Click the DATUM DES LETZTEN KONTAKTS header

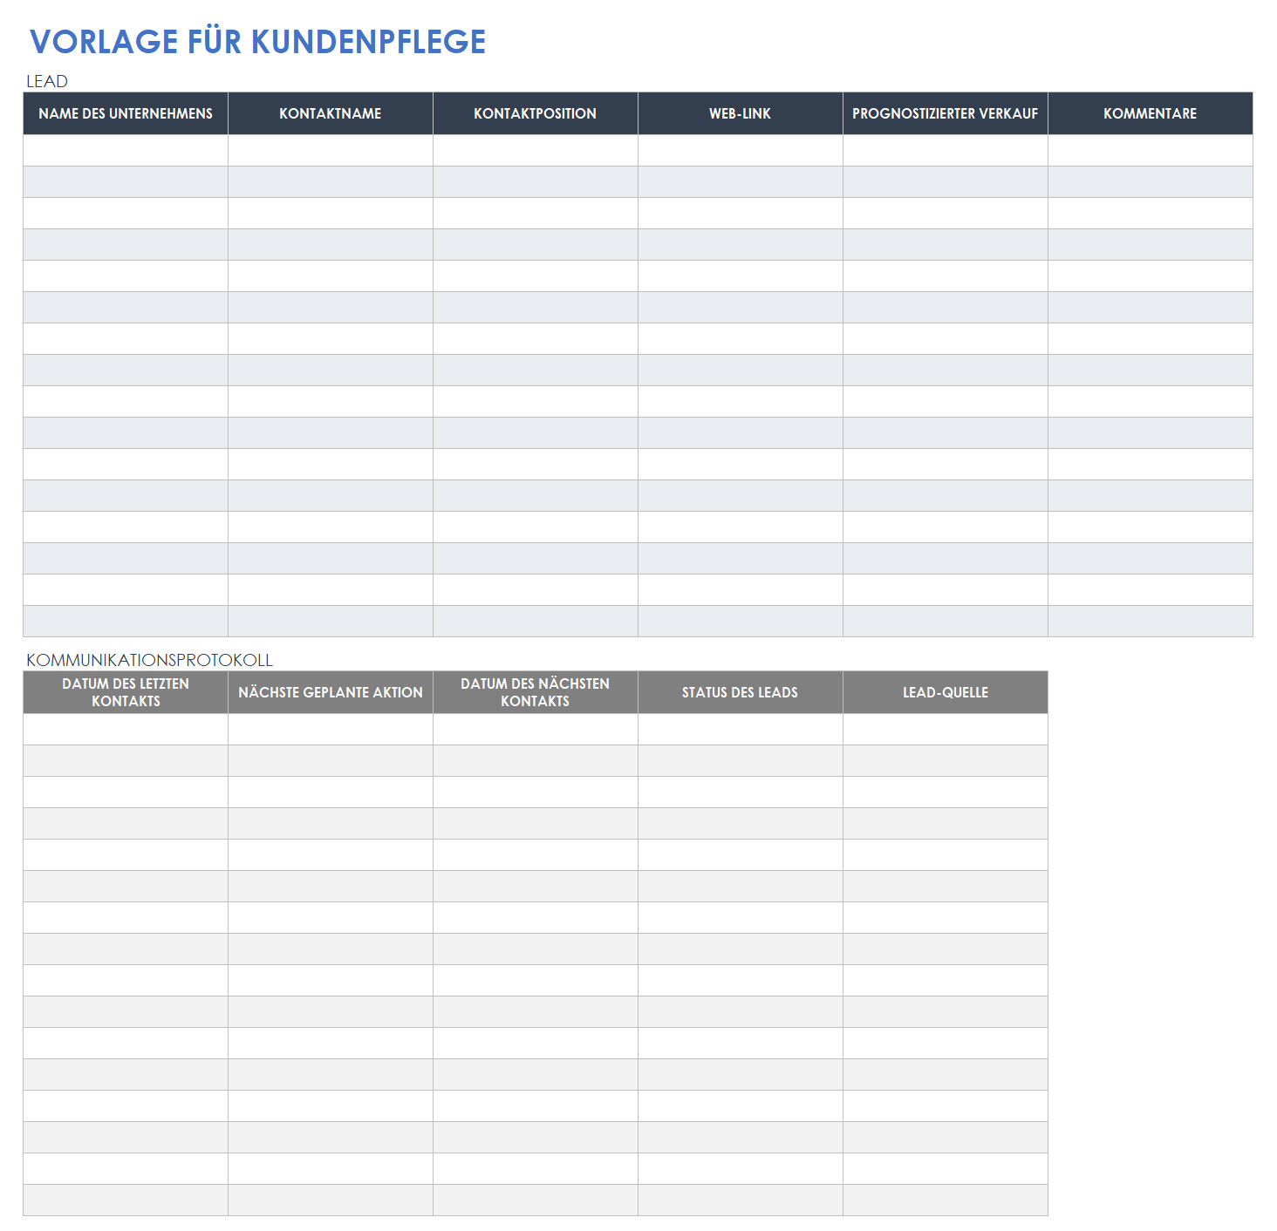(x=126, y=692)
